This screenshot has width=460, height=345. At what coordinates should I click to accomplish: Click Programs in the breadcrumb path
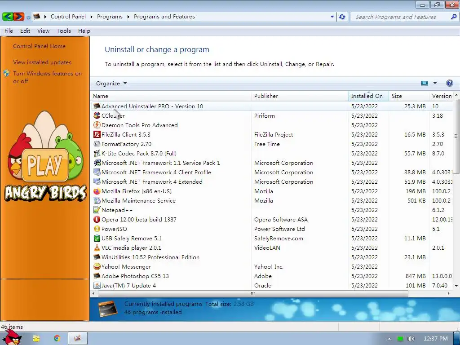click(110, 17)
